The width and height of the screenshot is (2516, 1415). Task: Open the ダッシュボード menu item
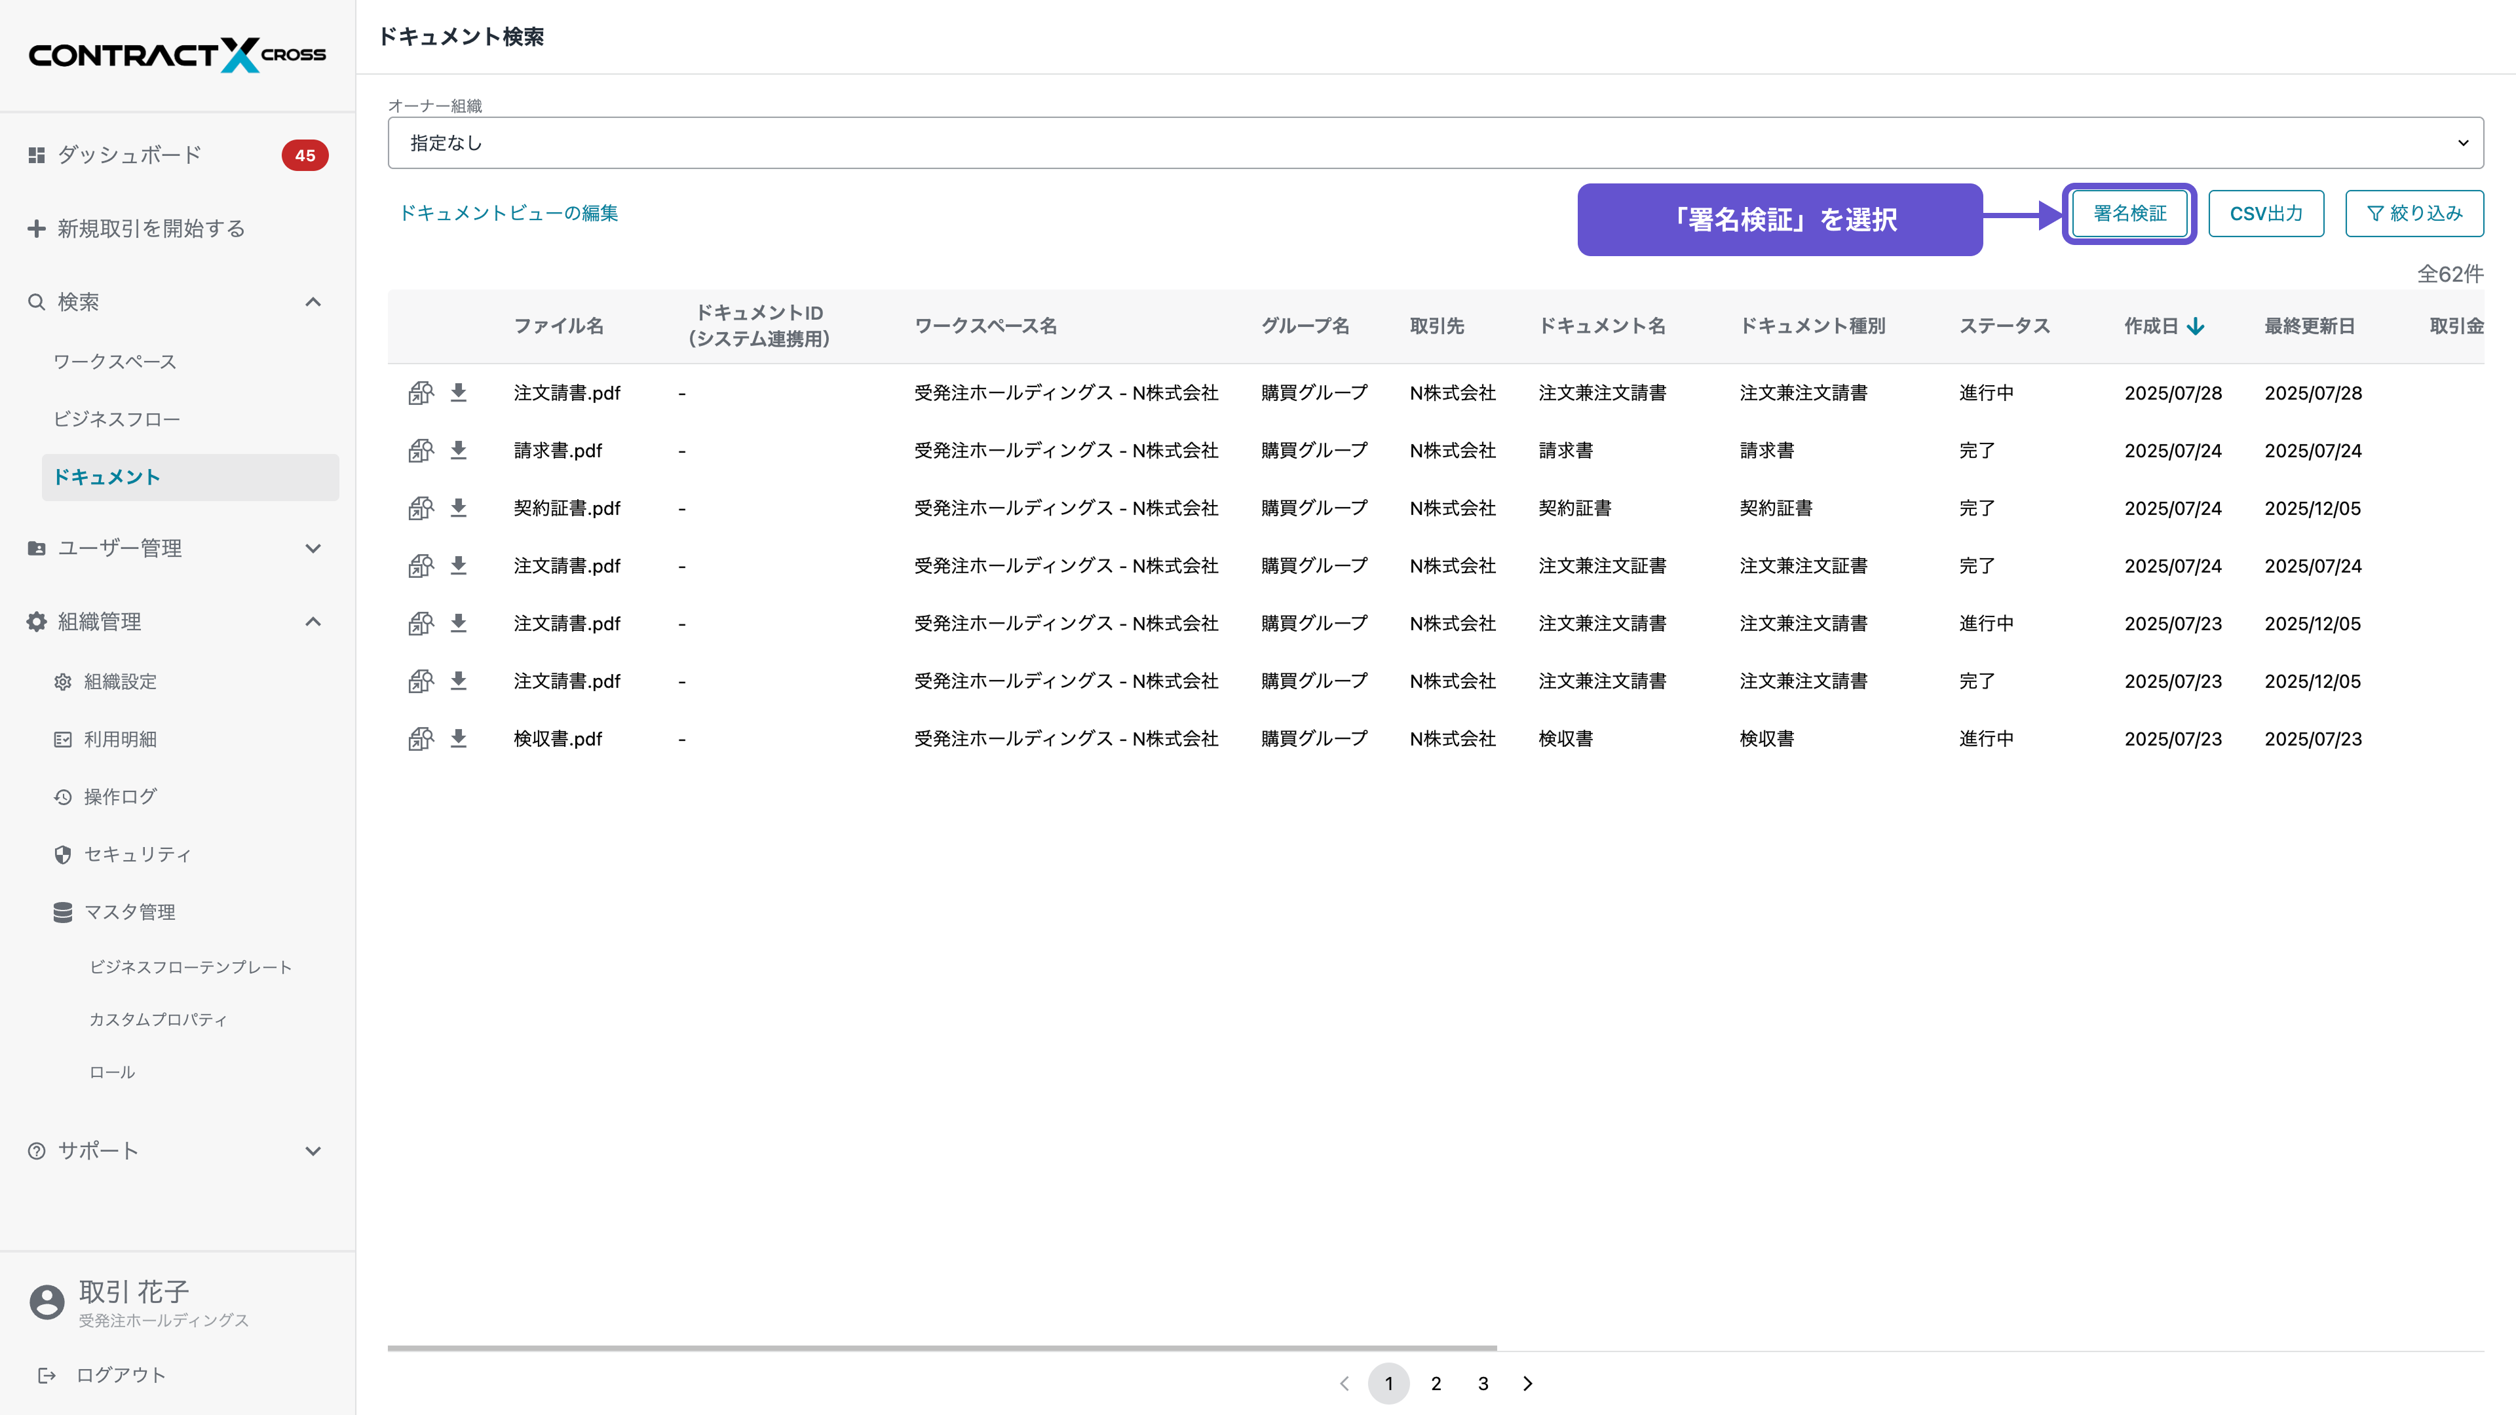[129, 155]
